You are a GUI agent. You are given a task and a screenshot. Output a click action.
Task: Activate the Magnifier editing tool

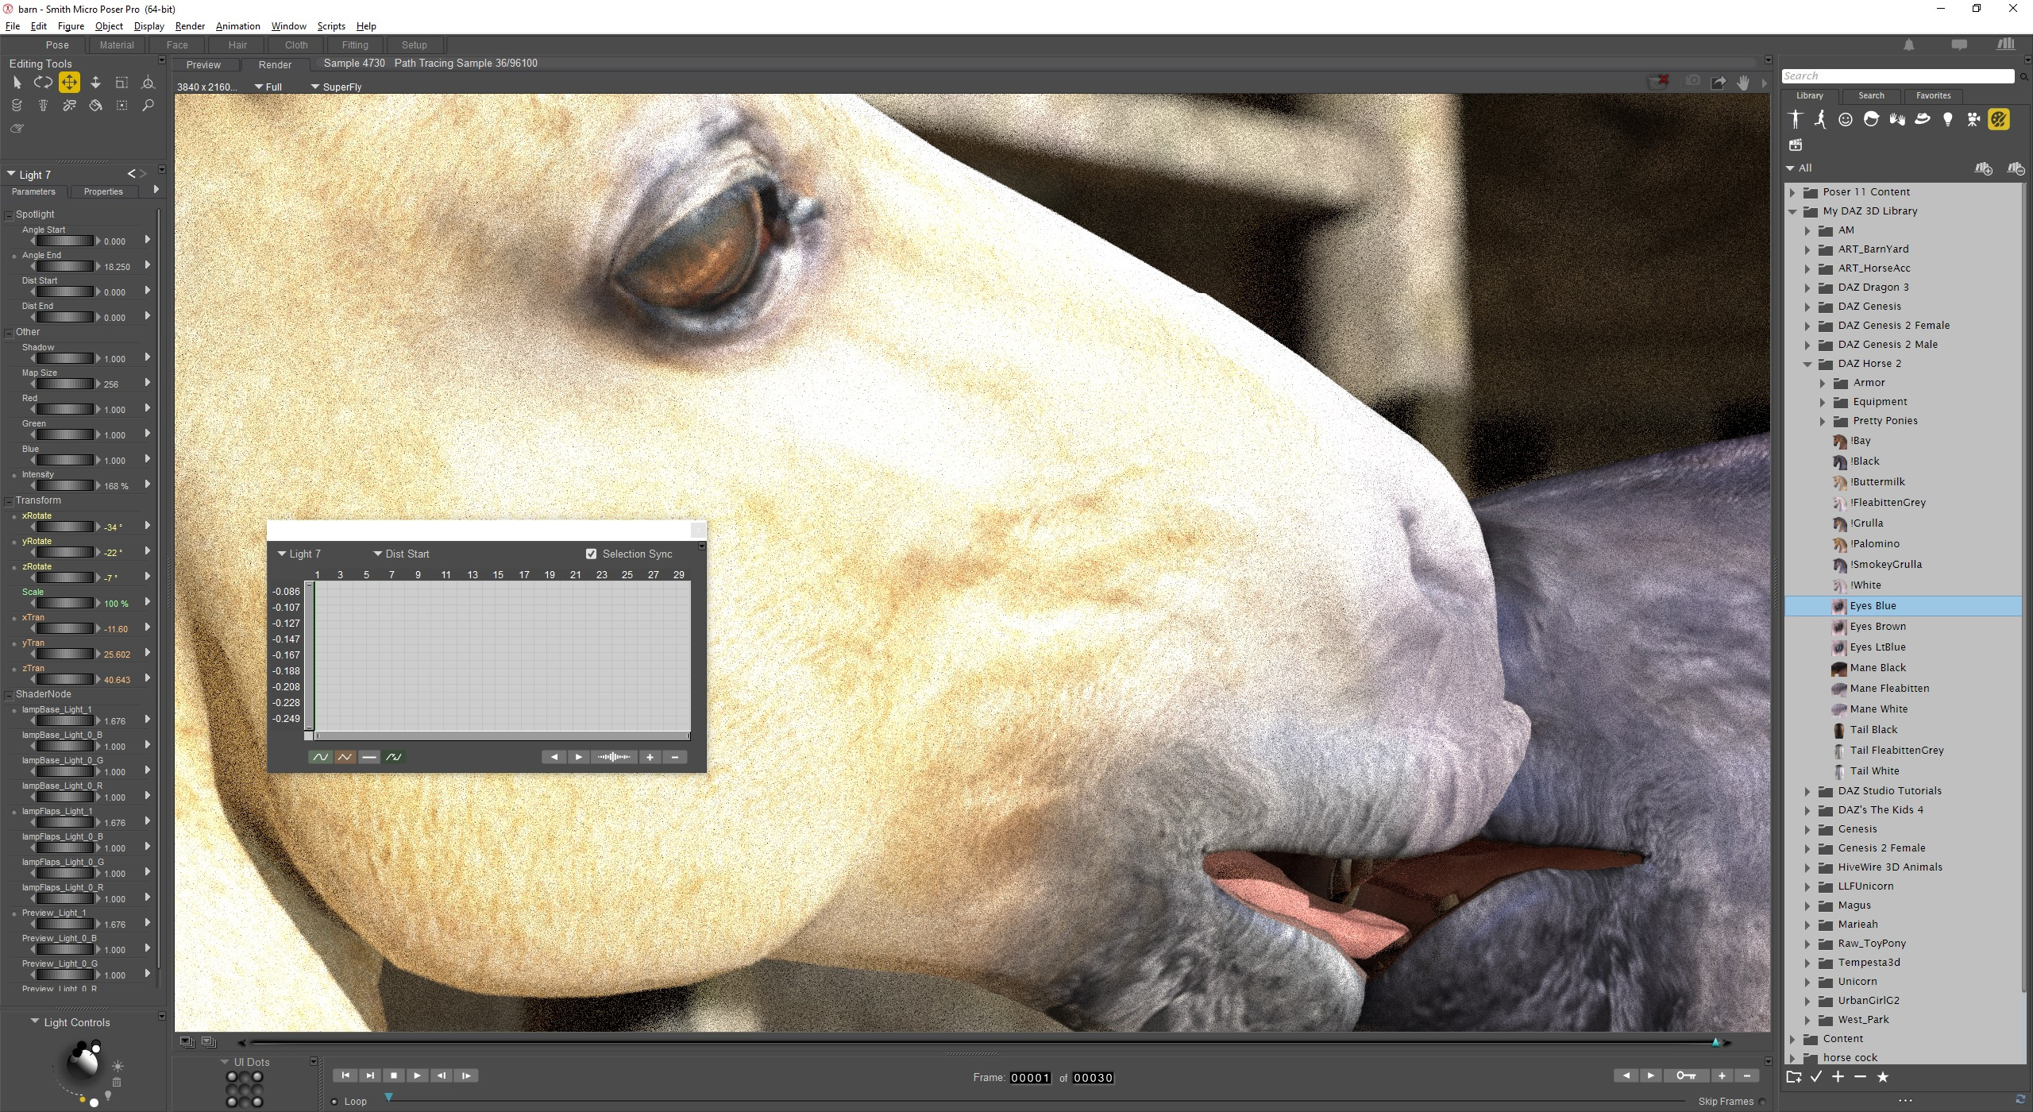pyautogui.click(x=148, y=106)
